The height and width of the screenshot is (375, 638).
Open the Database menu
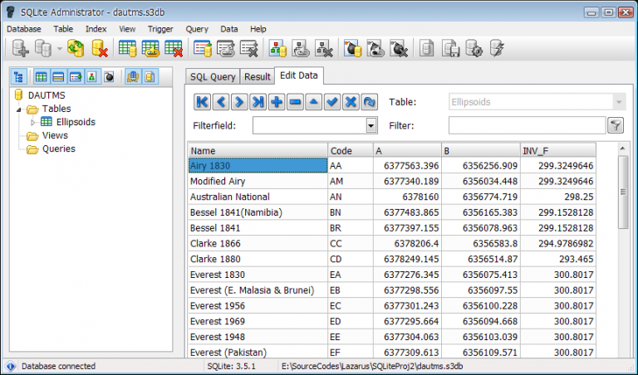point(23,29)
